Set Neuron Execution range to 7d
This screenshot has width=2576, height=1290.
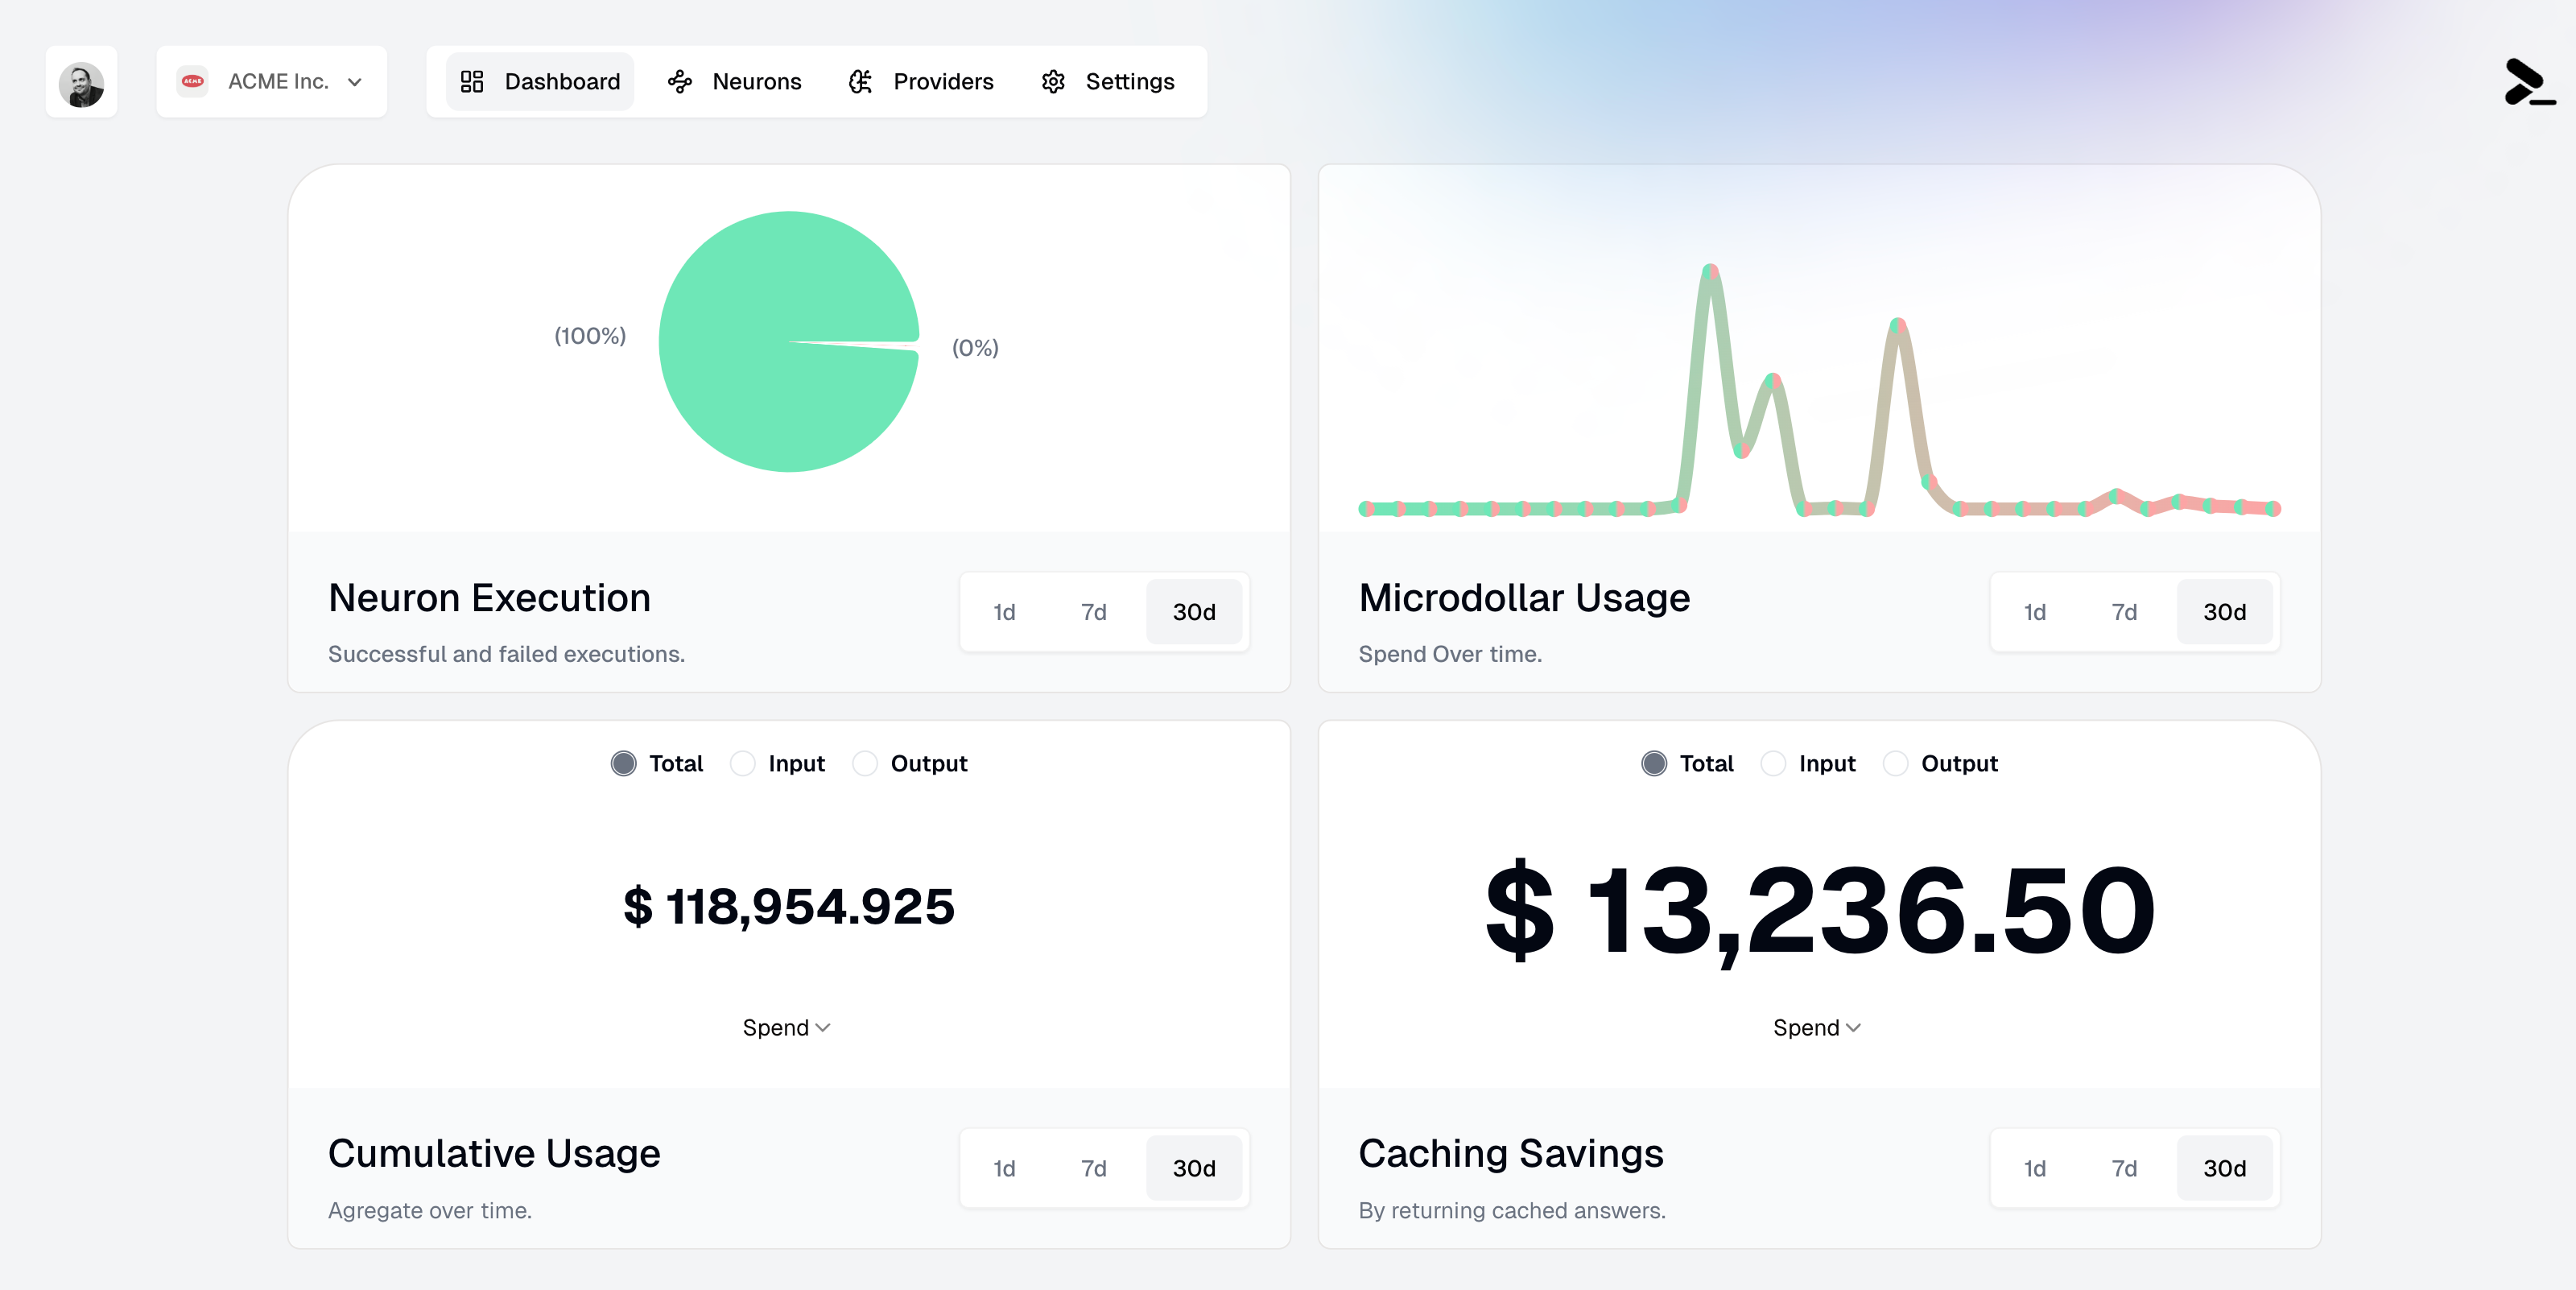pos(1093,612)
